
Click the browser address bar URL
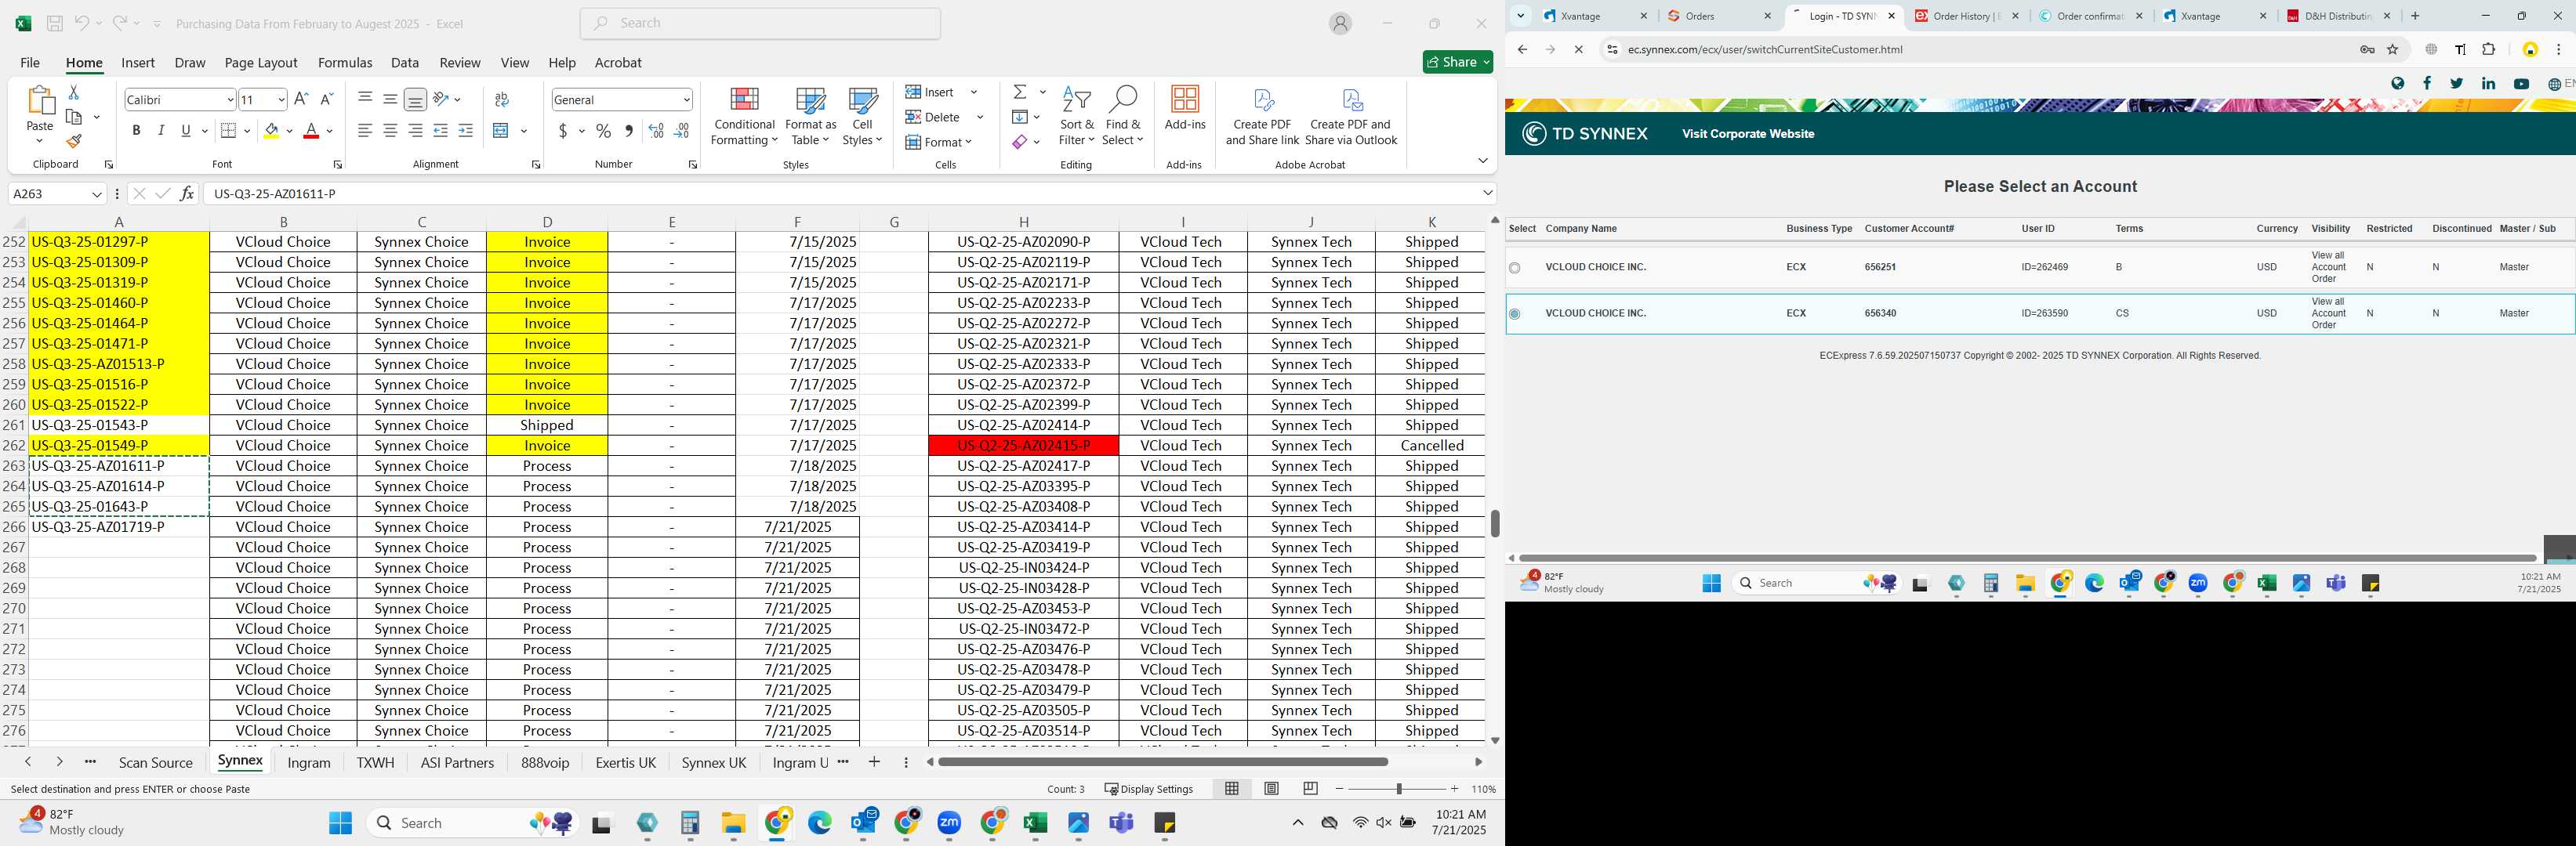point(1765,49)
